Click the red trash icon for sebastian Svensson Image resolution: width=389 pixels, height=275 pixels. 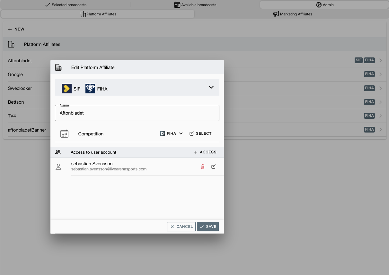coord(203,167)
